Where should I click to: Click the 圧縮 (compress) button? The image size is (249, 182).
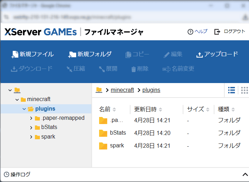tap(76, 69)
